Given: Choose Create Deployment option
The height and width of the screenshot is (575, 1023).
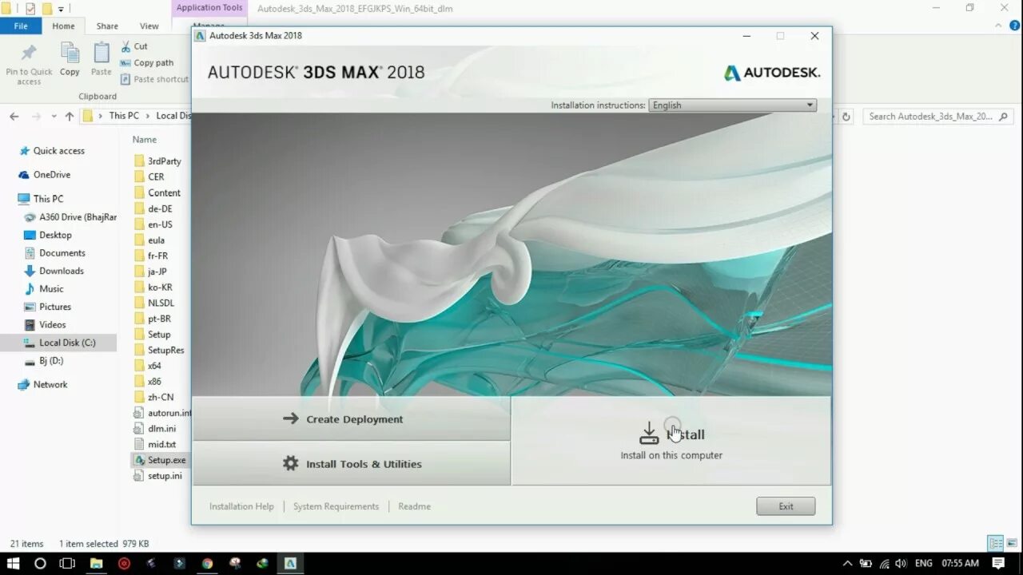Looking at the screenshot, I should pos(351,418).
